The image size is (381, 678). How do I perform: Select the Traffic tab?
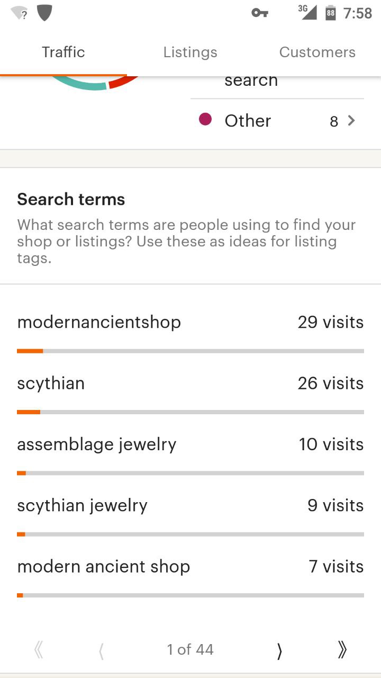pos(63,52)
